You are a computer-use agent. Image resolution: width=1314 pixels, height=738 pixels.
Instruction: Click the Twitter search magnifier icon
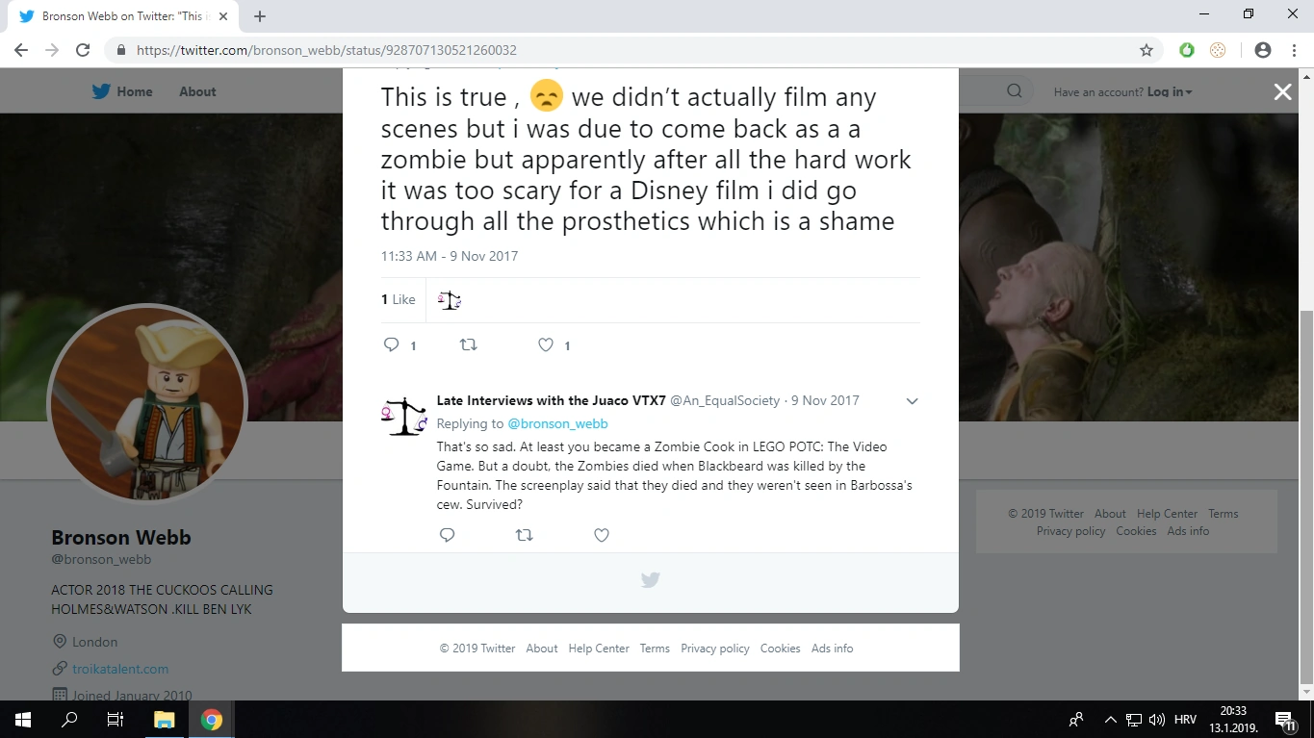1015,91
